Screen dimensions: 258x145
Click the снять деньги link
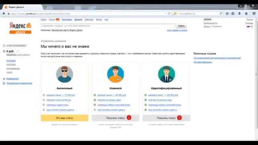coord(23,55)
